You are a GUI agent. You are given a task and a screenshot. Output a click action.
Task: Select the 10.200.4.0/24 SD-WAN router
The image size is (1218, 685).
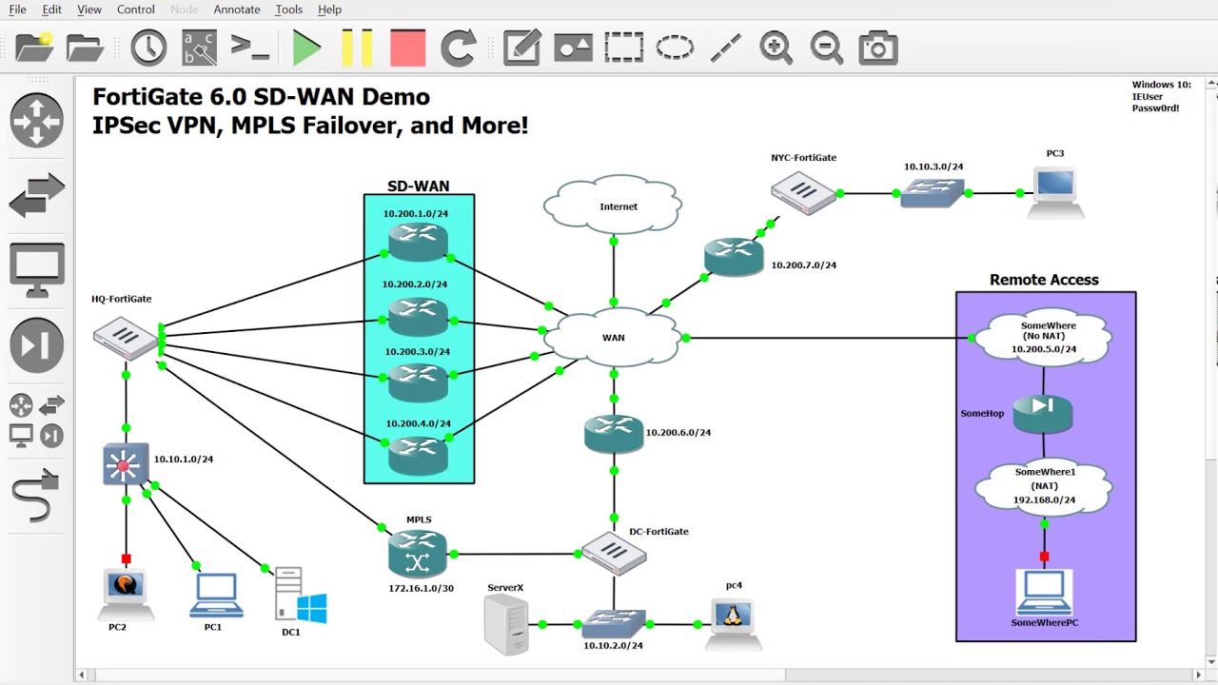[418, 455]
